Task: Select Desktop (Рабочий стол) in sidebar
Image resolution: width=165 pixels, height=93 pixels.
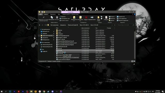Action: click(46, 32)
